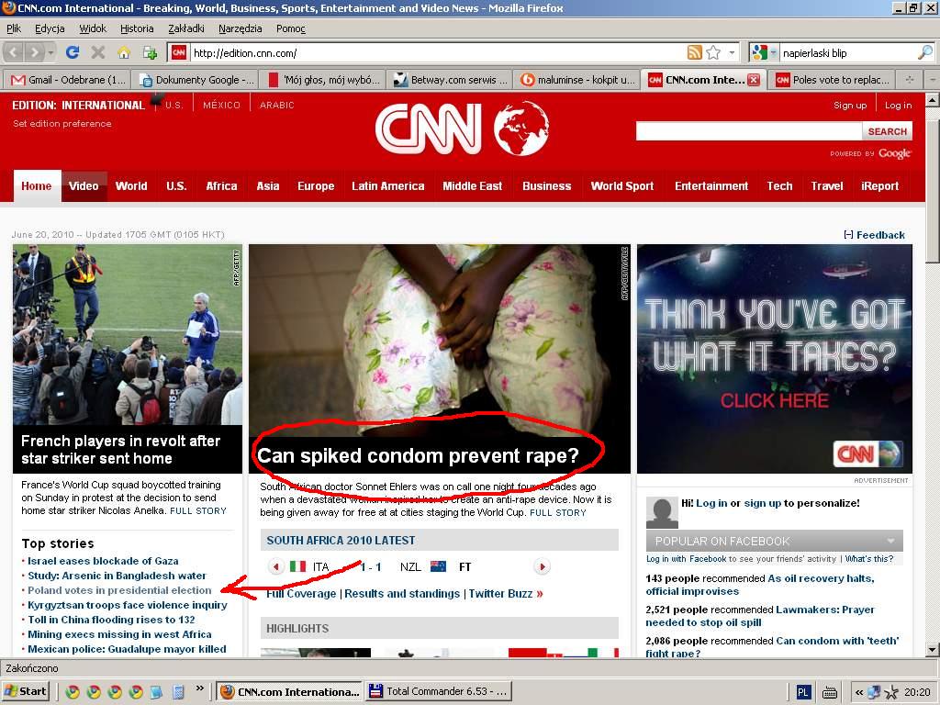The width and height of the screenshot is (940, 705).
Task: Expand the Popular on Facebook dropdown
Action: point(890,541)
